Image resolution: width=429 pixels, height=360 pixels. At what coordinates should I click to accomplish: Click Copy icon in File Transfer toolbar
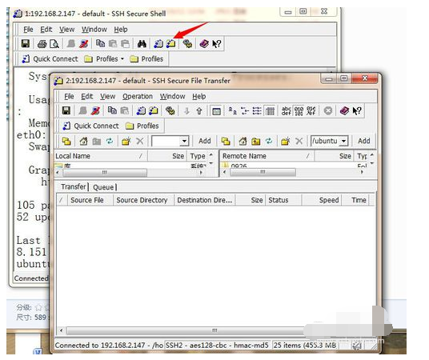click(x=112, y=110)
